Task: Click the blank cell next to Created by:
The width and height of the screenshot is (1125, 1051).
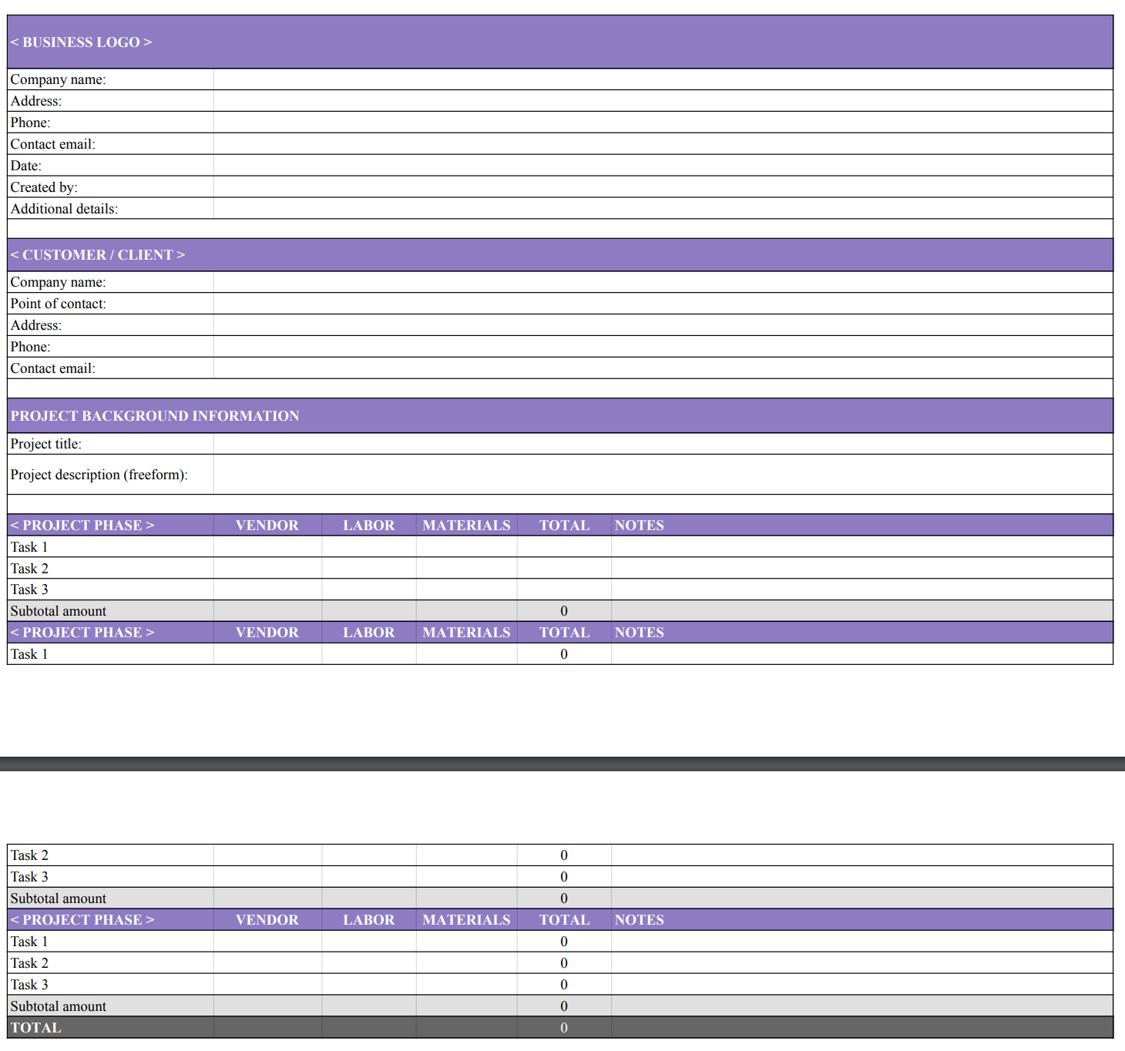Action: pyautogui.click(x=663, y=187)
